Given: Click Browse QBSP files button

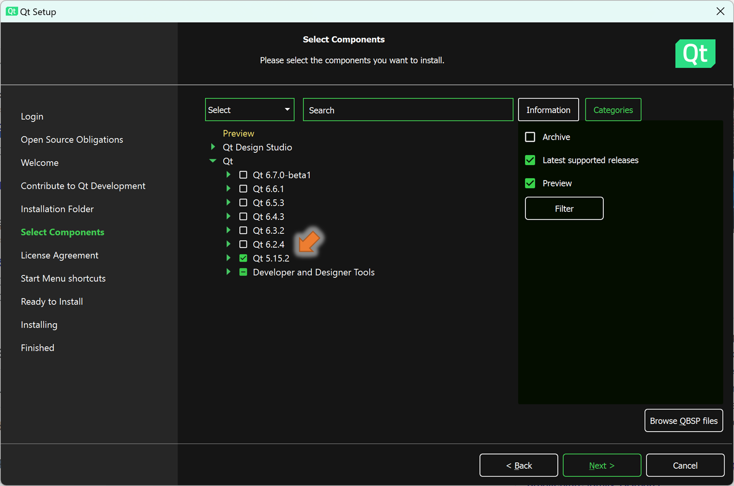Looking at the screenshot, I should coord(683,420).
